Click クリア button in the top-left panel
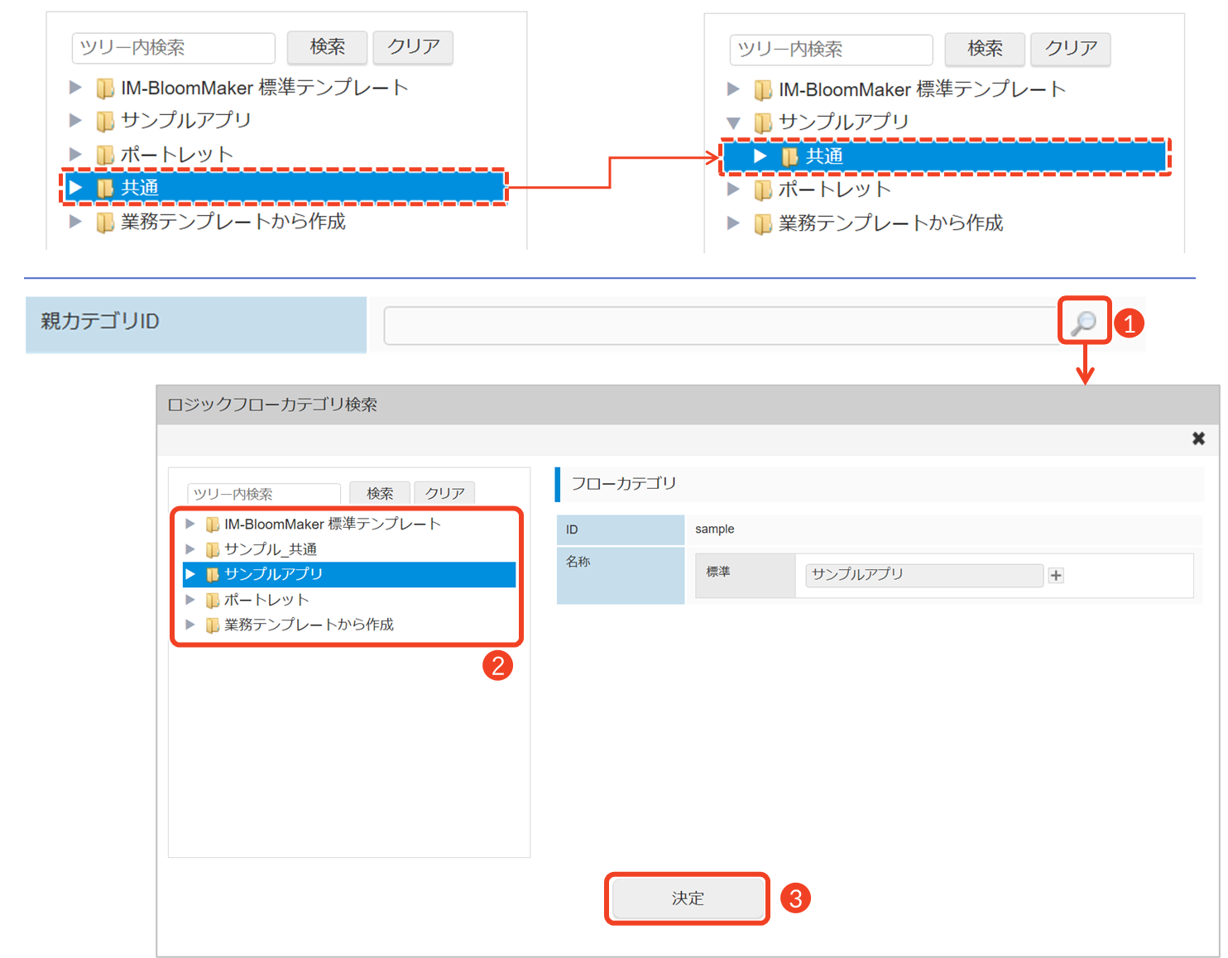1228x958 pixels. pyautogui.click(x=413, y=47)
